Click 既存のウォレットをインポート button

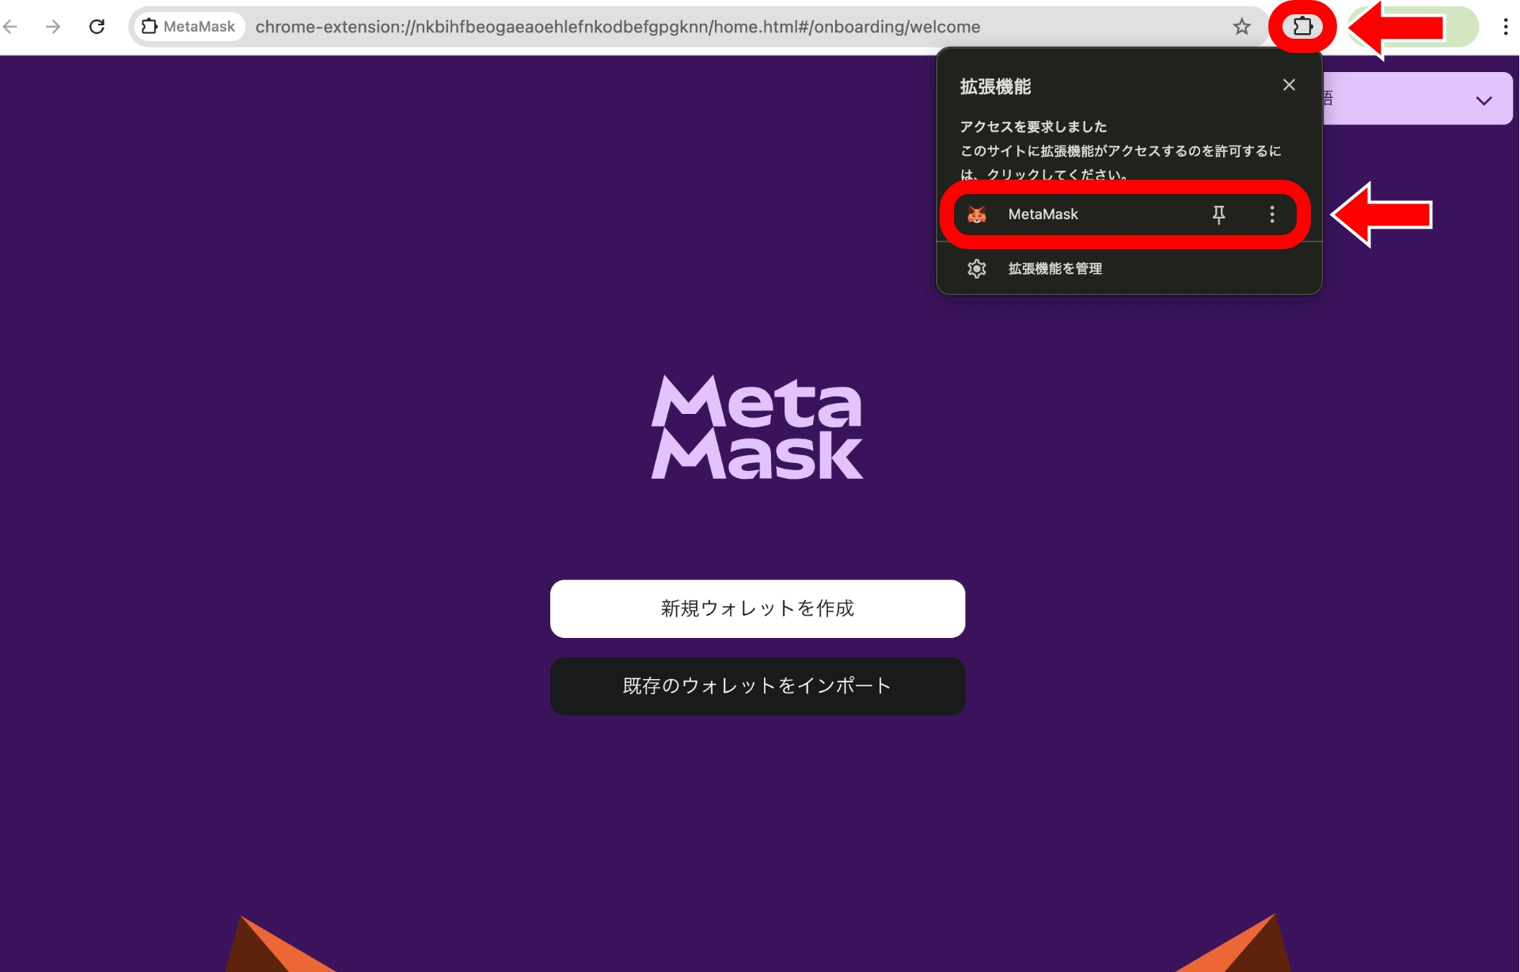click(x=757, y=685)
